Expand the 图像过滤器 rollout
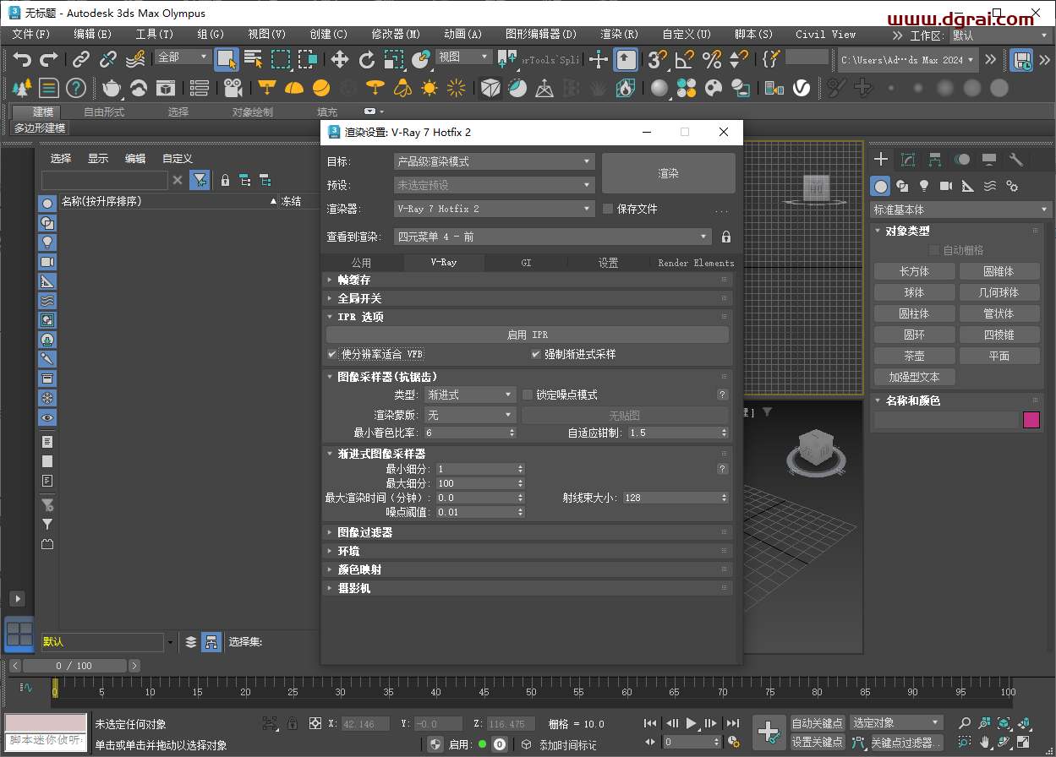 (528, 532)
